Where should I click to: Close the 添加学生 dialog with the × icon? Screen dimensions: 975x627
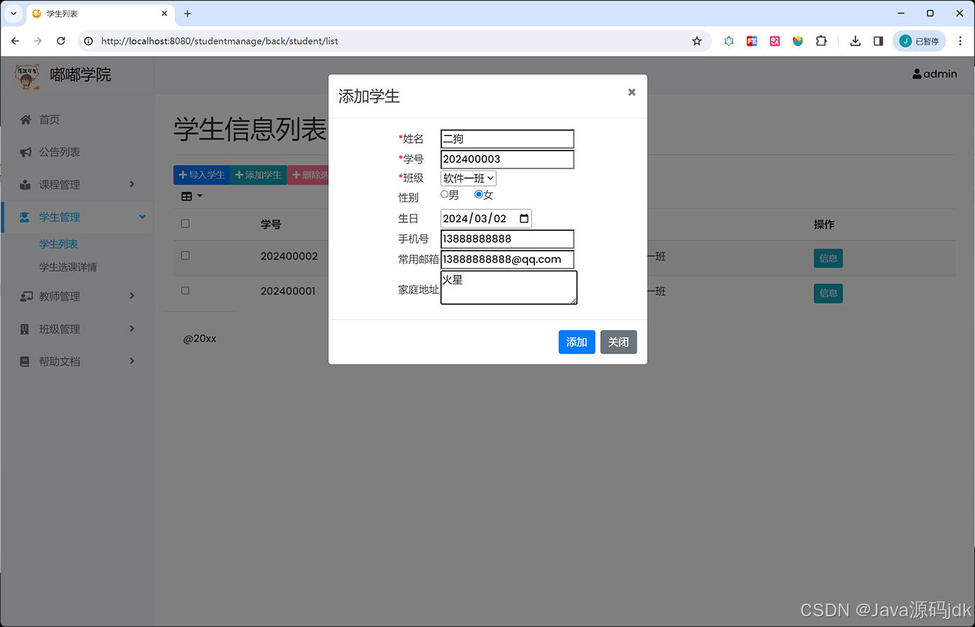(631, 92)
